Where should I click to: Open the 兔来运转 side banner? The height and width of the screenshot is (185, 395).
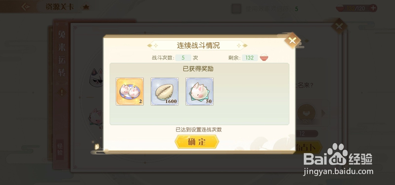click(x=62, y=54)
